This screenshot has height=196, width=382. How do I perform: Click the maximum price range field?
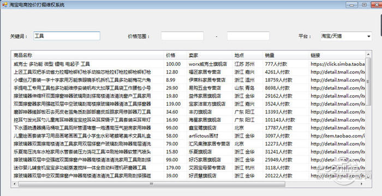tap(248, 36)
